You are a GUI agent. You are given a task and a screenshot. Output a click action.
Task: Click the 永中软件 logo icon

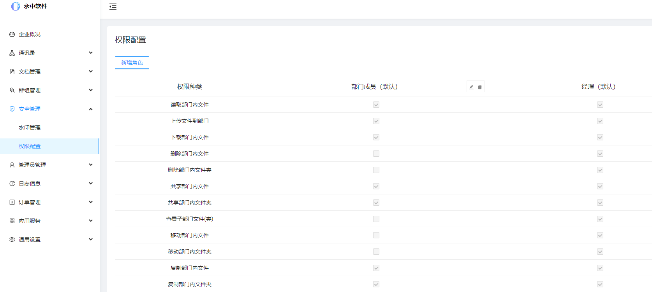[16, 6]
